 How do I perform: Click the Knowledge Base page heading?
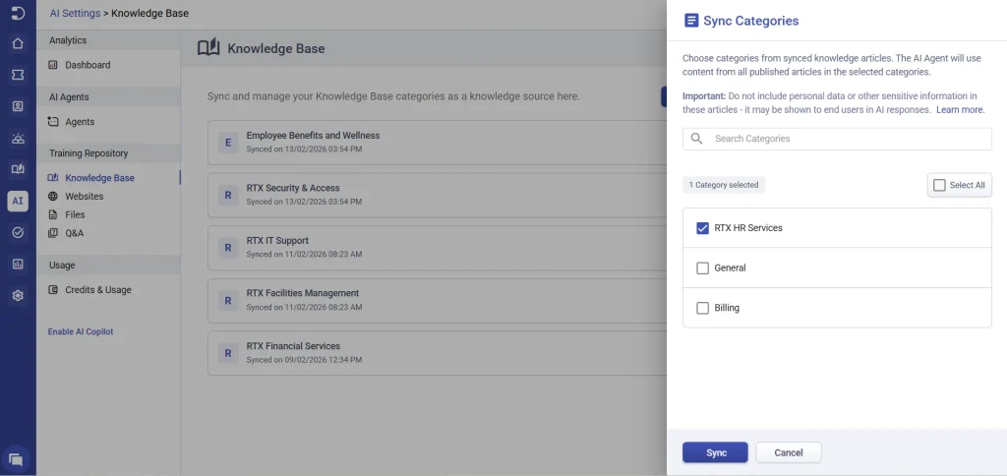tap(276, 48)
